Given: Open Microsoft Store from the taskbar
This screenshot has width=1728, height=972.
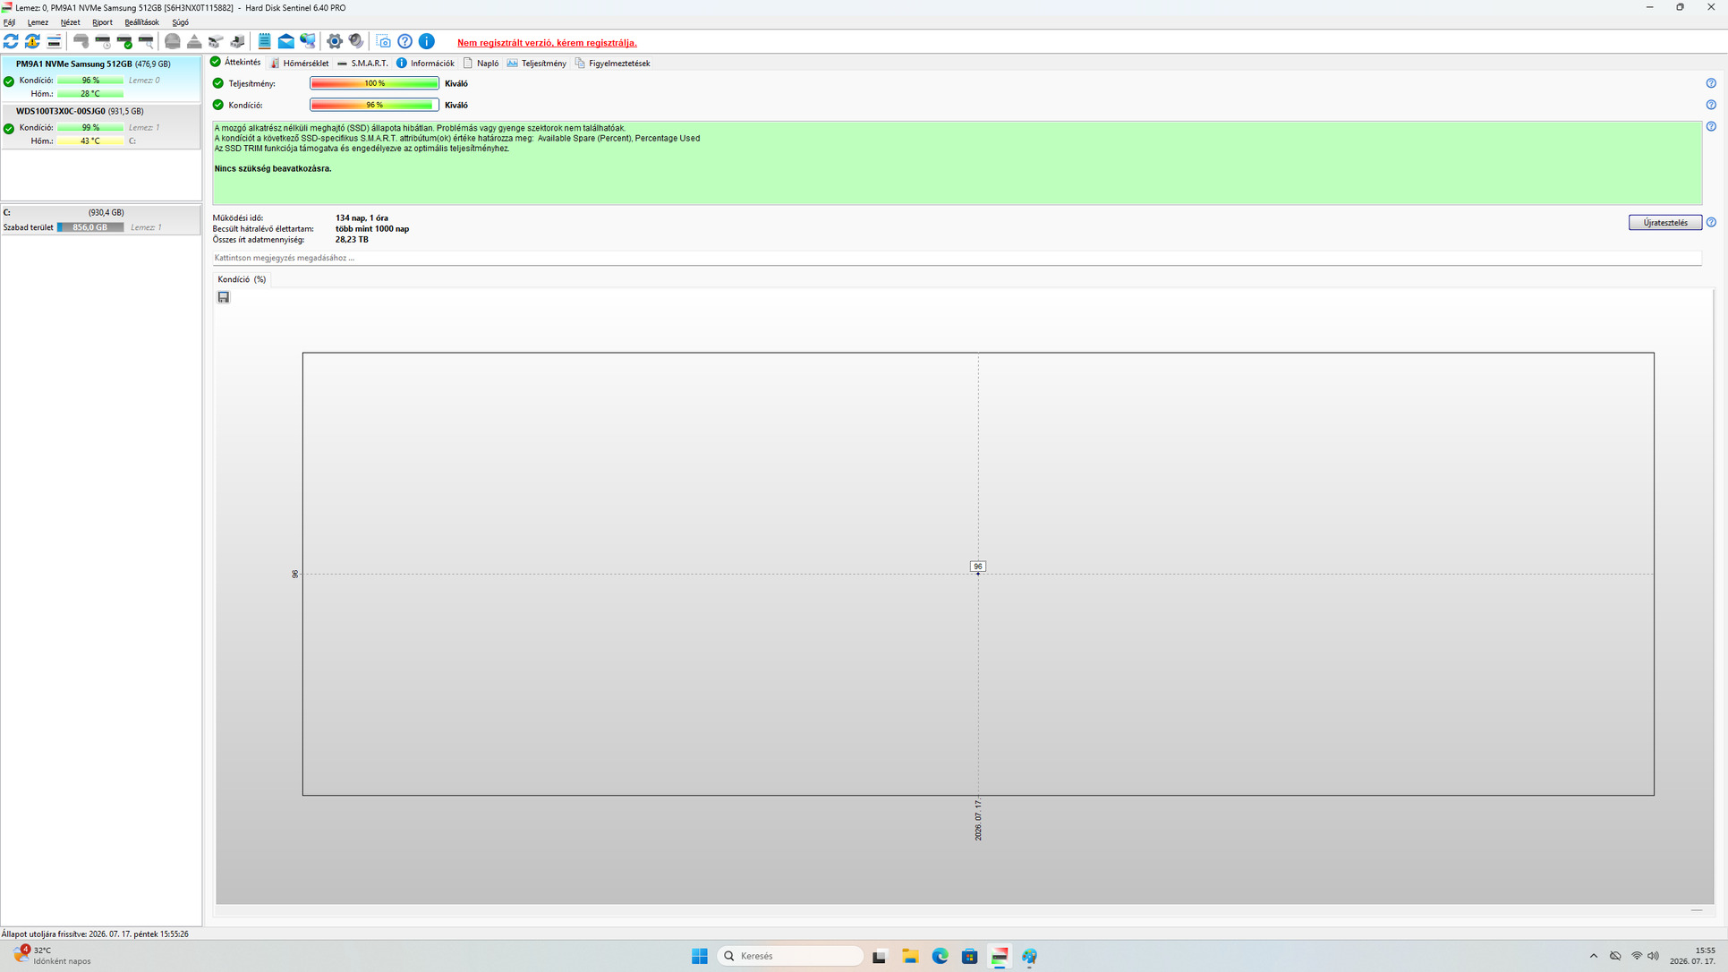Looking at the screenshot, I should click(x=969, y=956).
